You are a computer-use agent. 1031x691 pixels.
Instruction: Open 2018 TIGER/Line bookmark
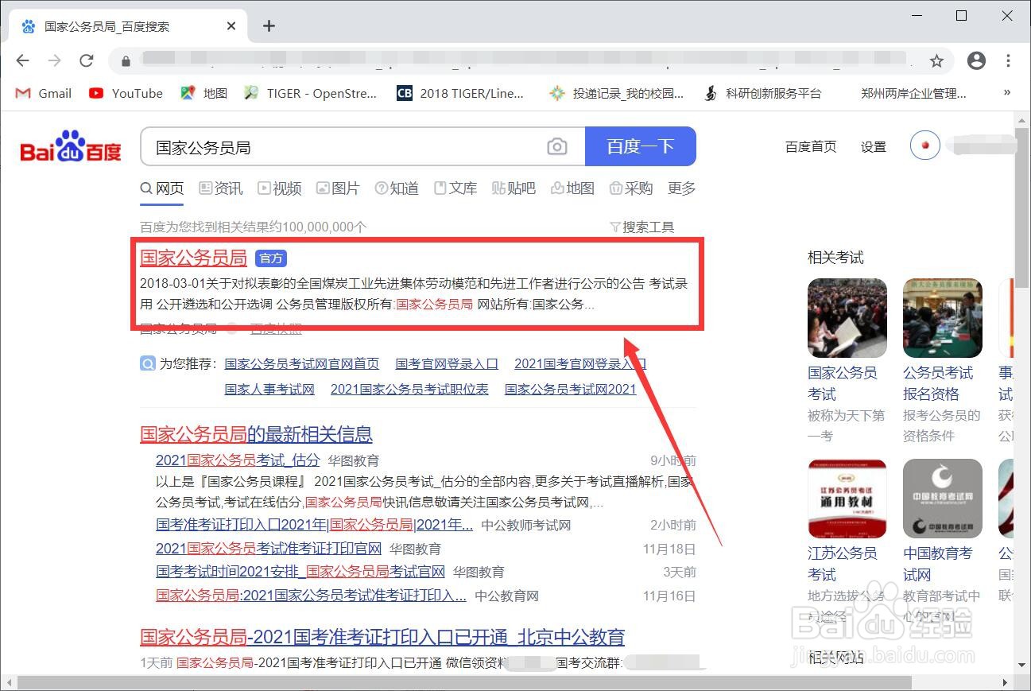460,93
